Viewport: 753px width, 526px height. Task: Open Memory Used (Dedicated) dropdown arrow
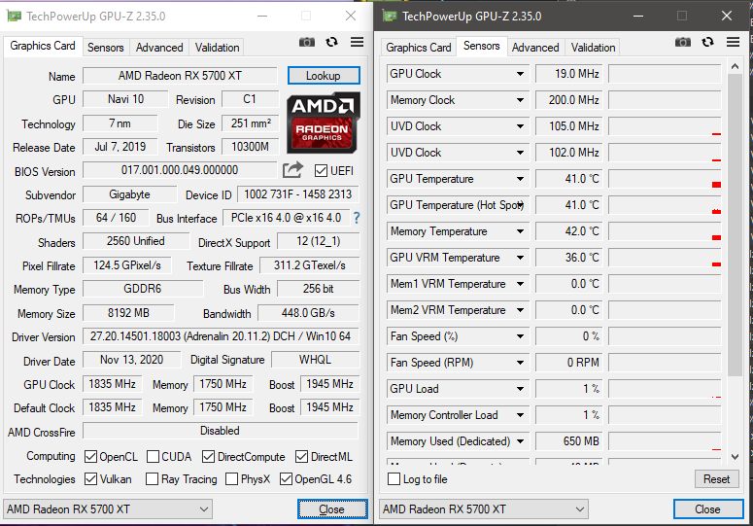[x=520, y=441]
